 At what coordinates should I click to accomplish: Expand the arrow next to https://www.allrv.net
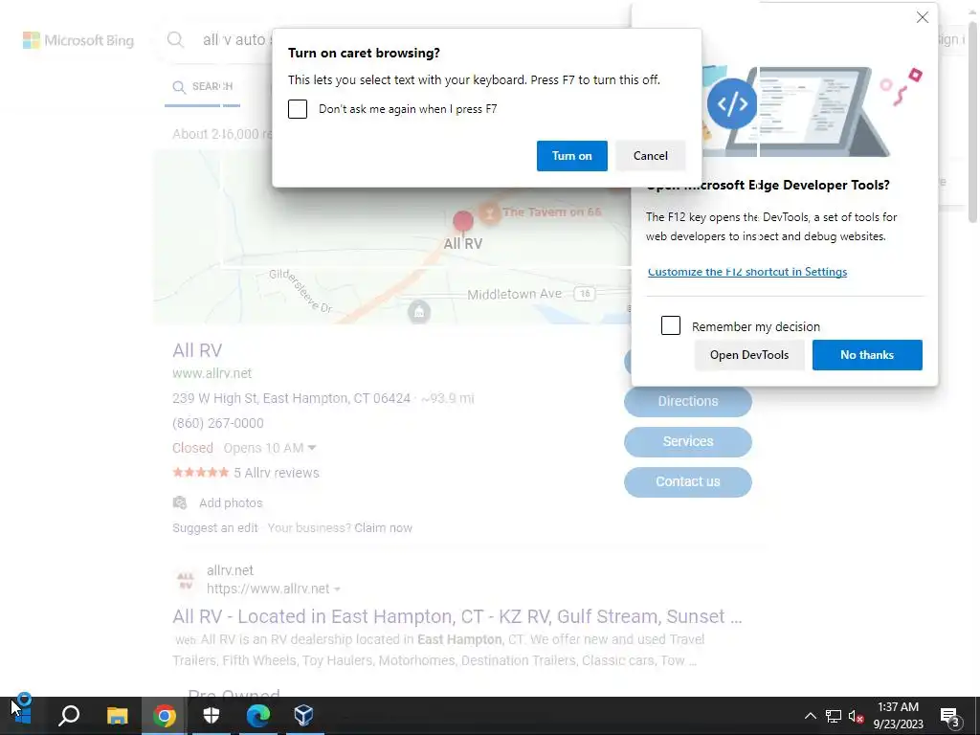(x=338, y=590)
